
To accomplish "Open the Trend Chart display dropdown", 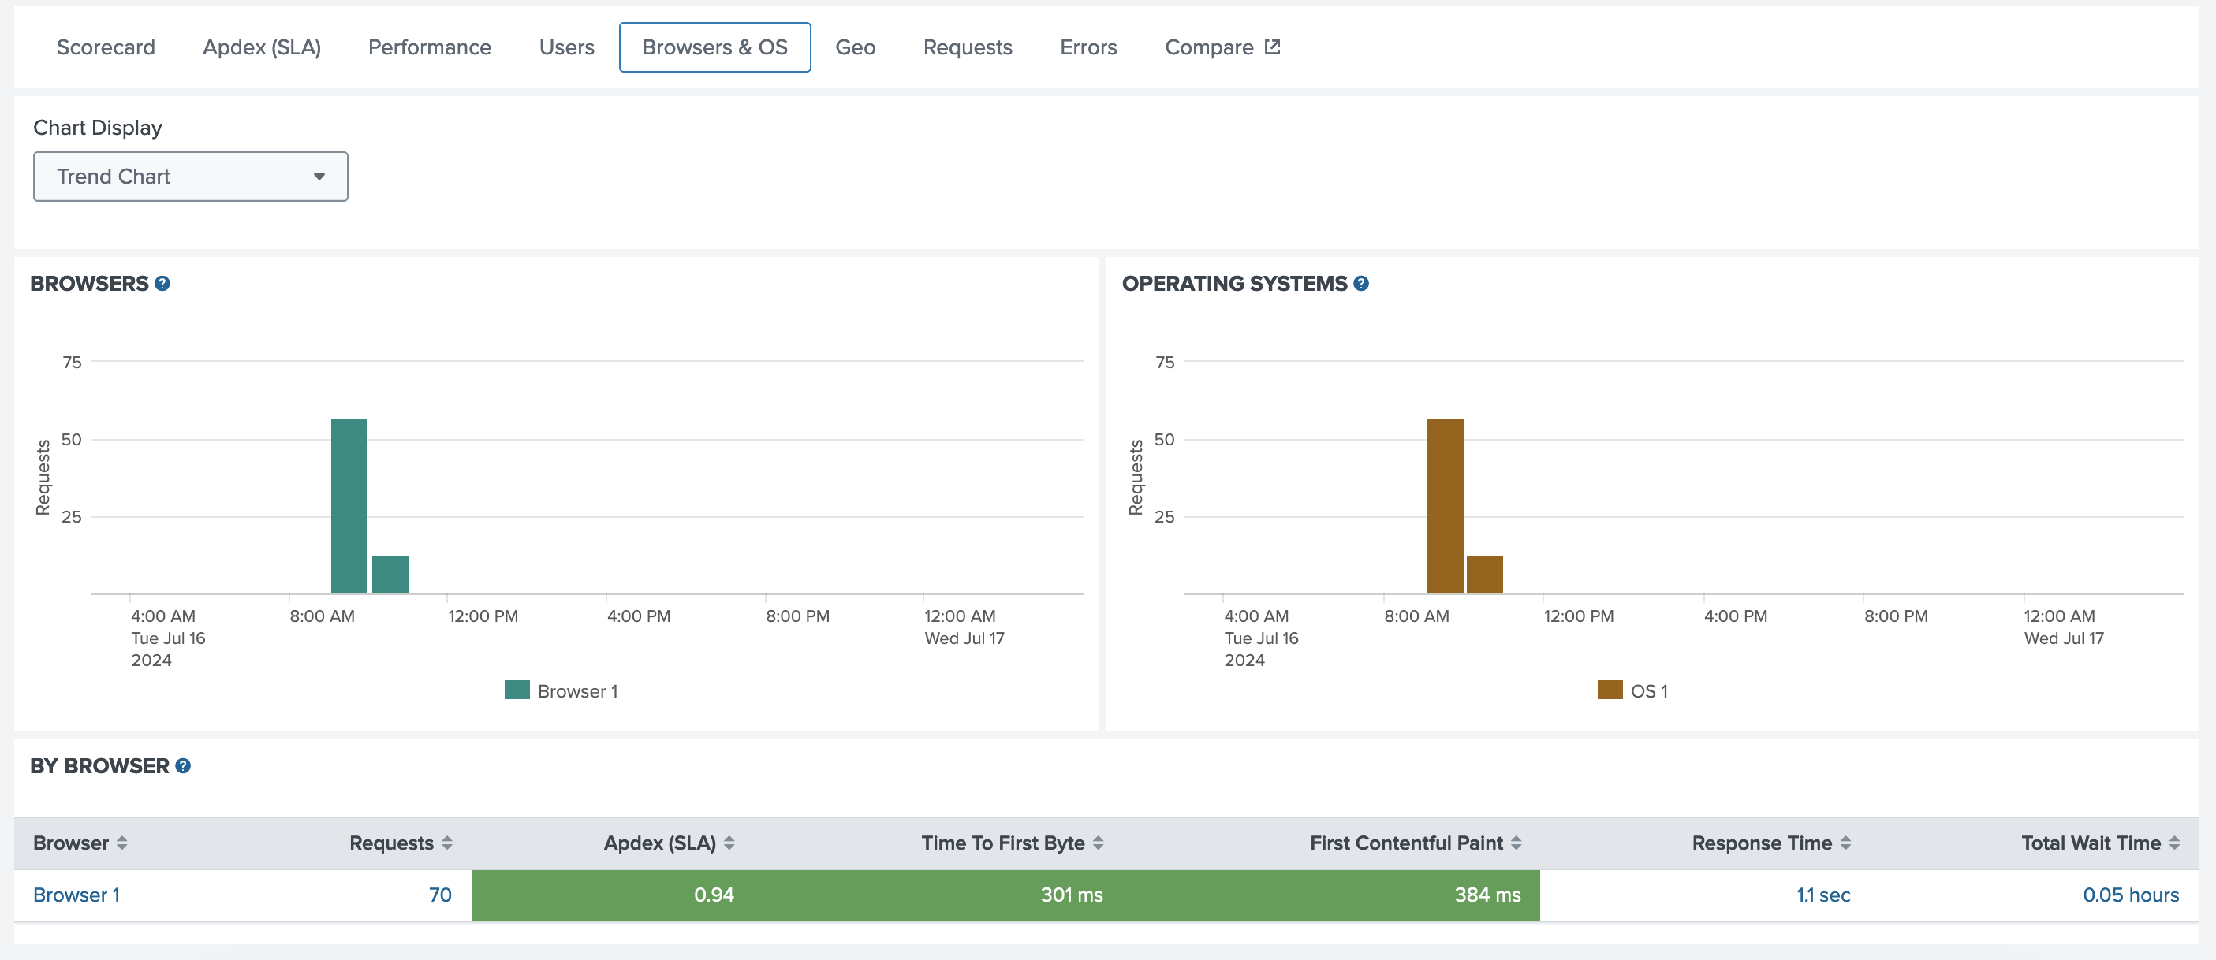I will pyautogui.click(x=190, y=177).
